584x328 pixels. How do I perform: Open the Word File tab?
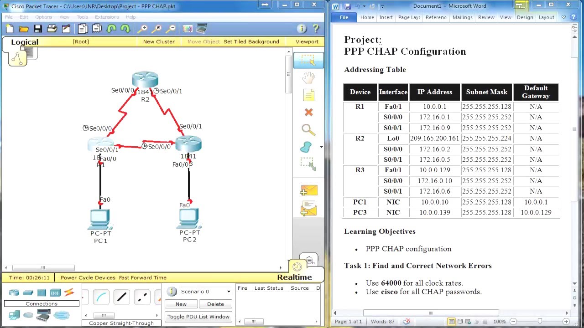click(344, 17)
